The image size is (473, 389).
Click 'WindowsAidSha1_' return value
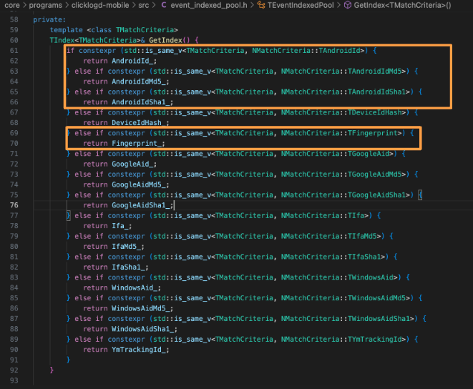(x=143, y=329)
